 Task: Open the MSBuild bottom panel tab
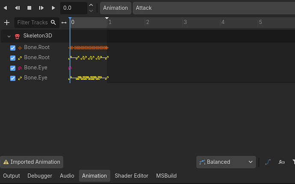click(x=166, y=176)
